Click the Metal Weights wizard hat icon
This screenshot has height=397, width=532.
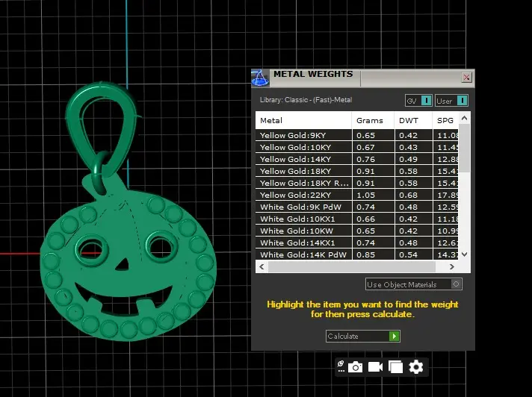(x=260, y=78)
